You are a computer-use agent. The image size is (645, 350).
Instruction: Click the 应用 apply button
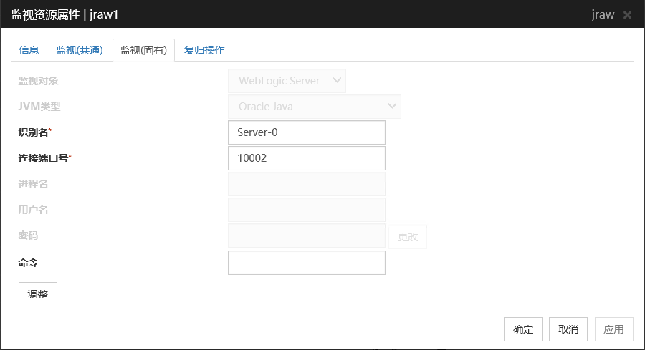613,329
